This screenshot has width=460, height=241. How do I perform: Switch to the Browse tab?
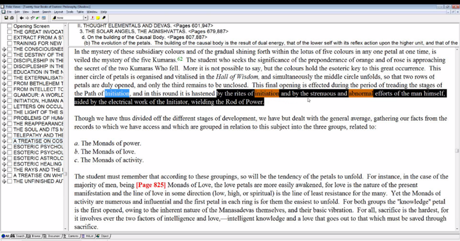tap(34, 236)
